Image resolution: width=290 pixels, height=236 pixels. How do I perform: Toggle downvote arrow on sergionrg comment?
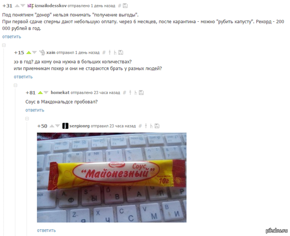pos(58,126)
